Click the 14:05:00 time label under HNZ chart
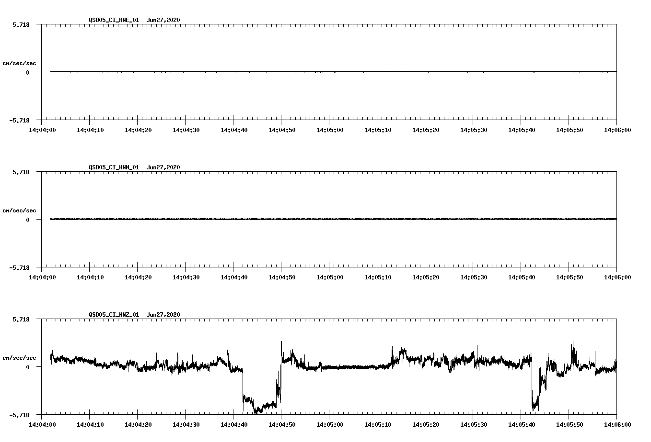This screenshot has width=651, height=442. tap(330, 424)
